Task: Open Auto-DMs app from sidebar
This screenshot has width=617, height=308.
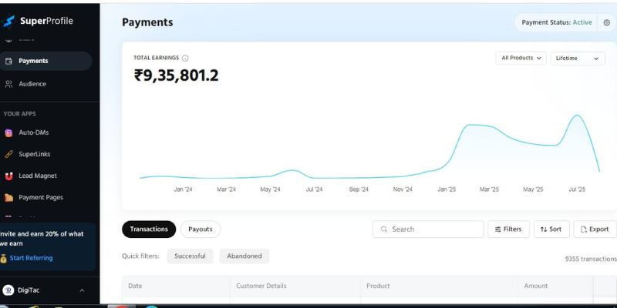Action: pos(33,132)
